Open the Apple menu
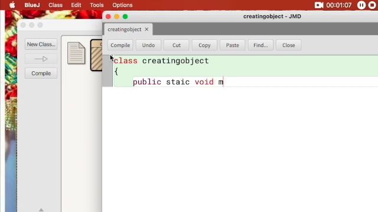The width and height of the screenshot is (378, 212). coord(12,5)
